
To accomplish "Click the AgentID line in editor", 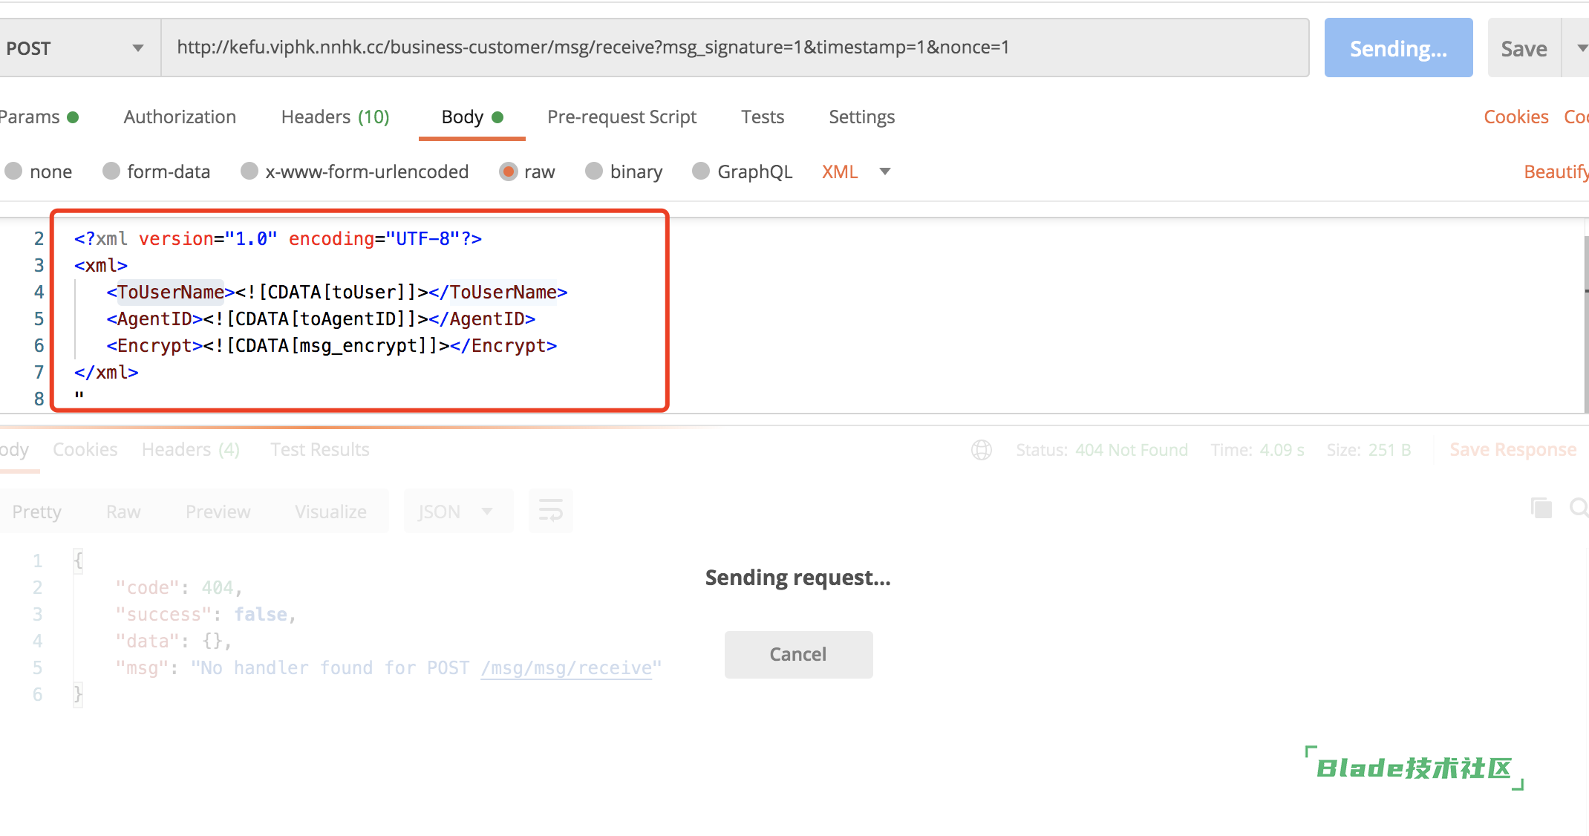I will click(x=321, y=319).
